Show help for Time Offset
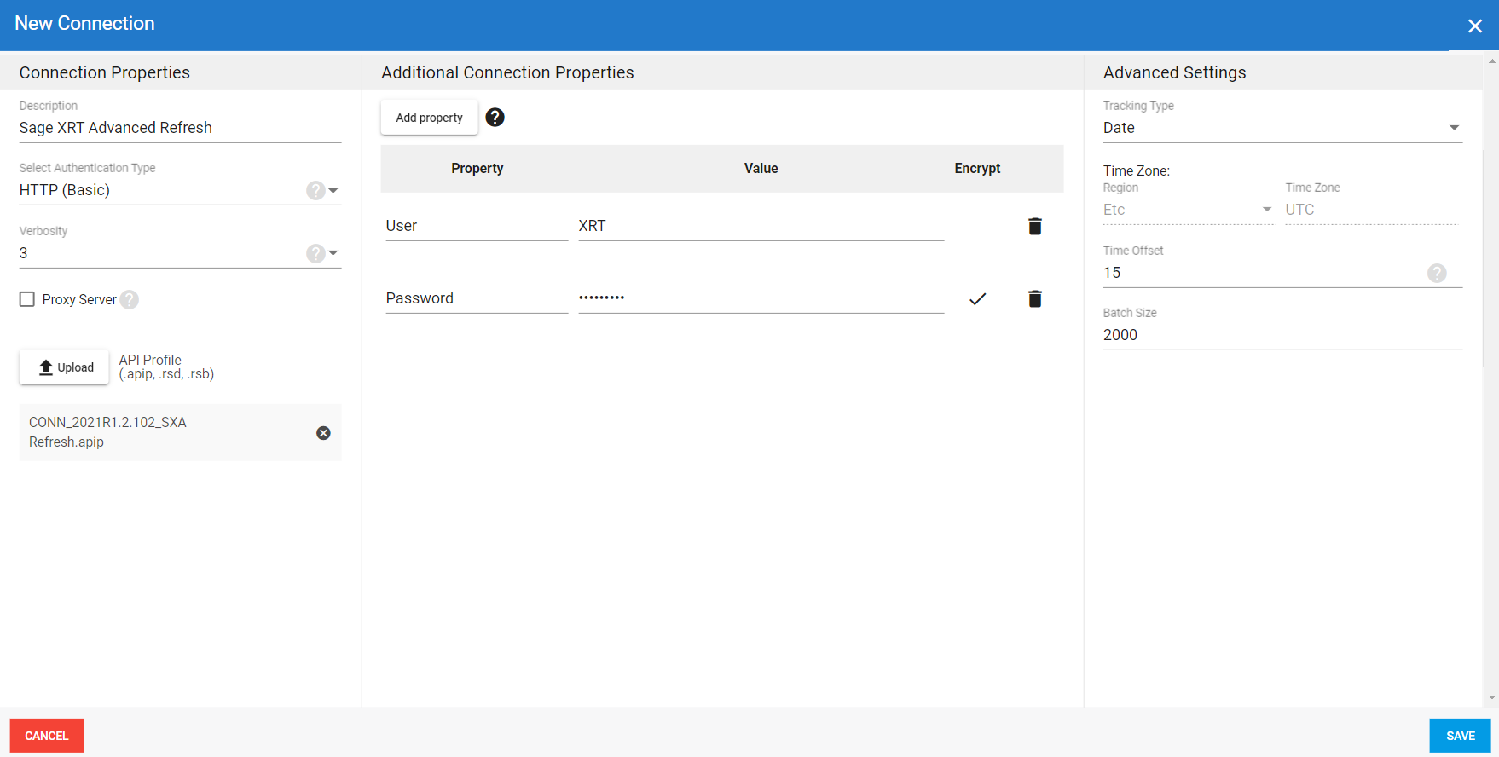1499x757 pixels. tap(1437, 273)
